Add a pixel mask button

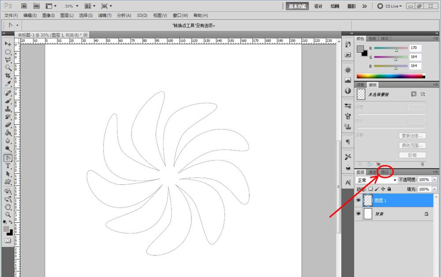(414, 94)
